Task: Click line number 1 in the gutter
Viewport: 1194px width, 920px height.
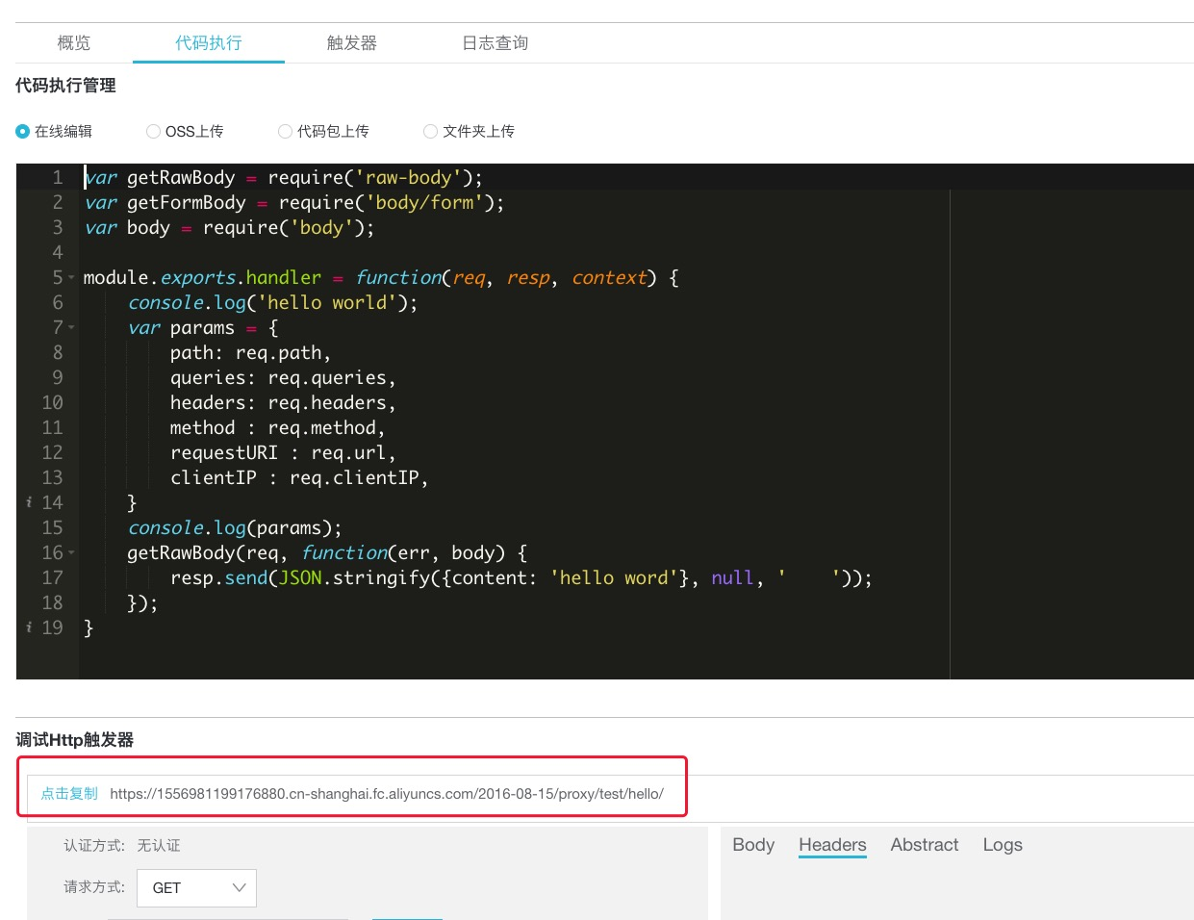Action: click(x=58, y=178)
